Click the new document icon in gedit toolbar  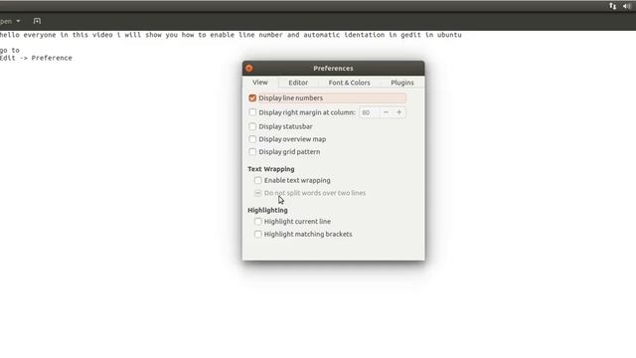[37, 21]
